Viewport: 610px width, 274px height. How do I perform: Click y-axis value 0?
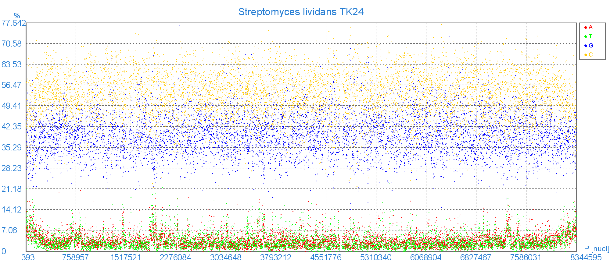pos(4,251)
